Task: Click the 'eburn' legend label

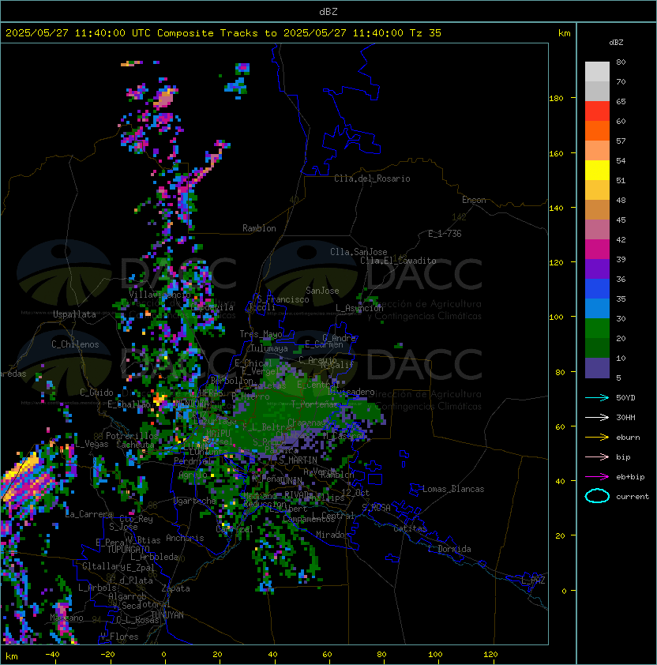Action: [628, 438]
